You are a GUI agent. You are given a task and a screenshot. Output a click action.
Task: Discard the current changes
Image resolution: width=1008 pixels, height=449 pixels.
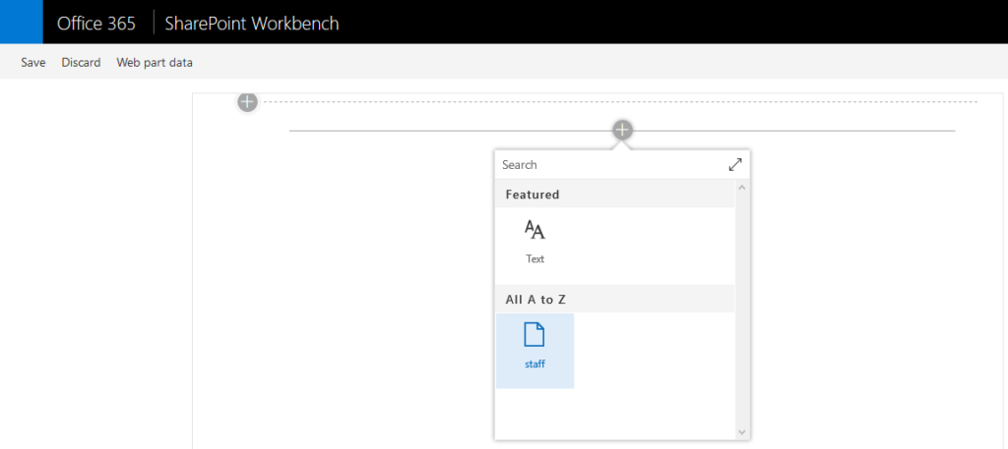(x=81, y=62)
